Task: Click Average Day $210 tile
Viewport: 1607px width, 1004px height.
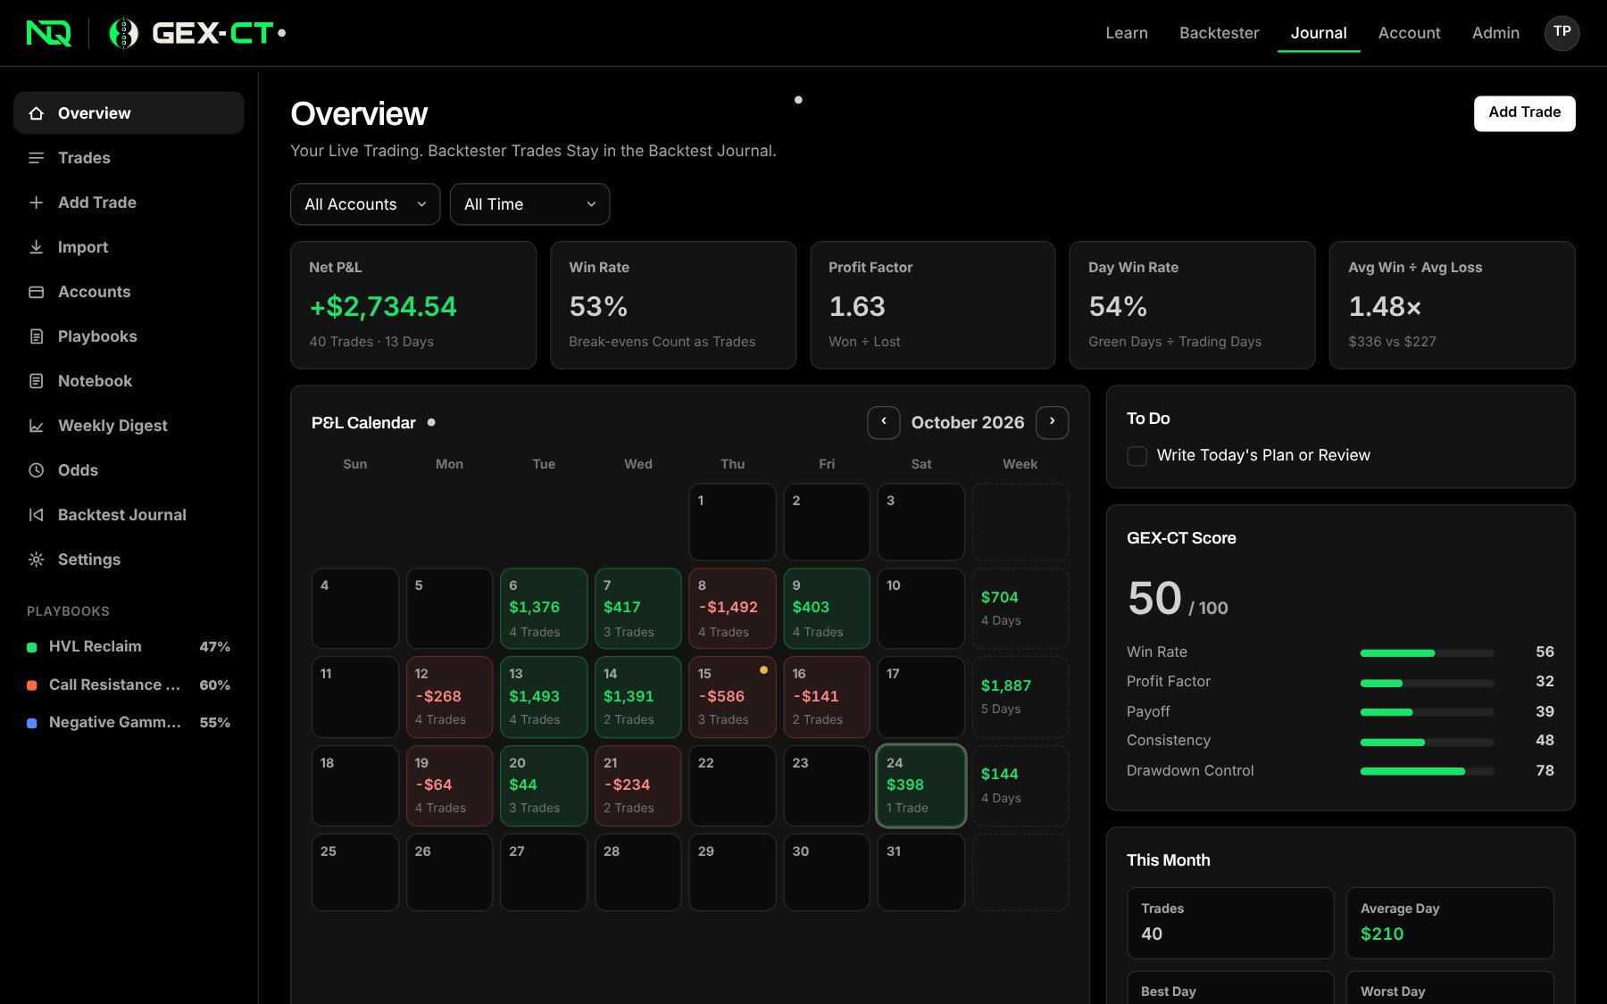Action: pos(1450,923)
